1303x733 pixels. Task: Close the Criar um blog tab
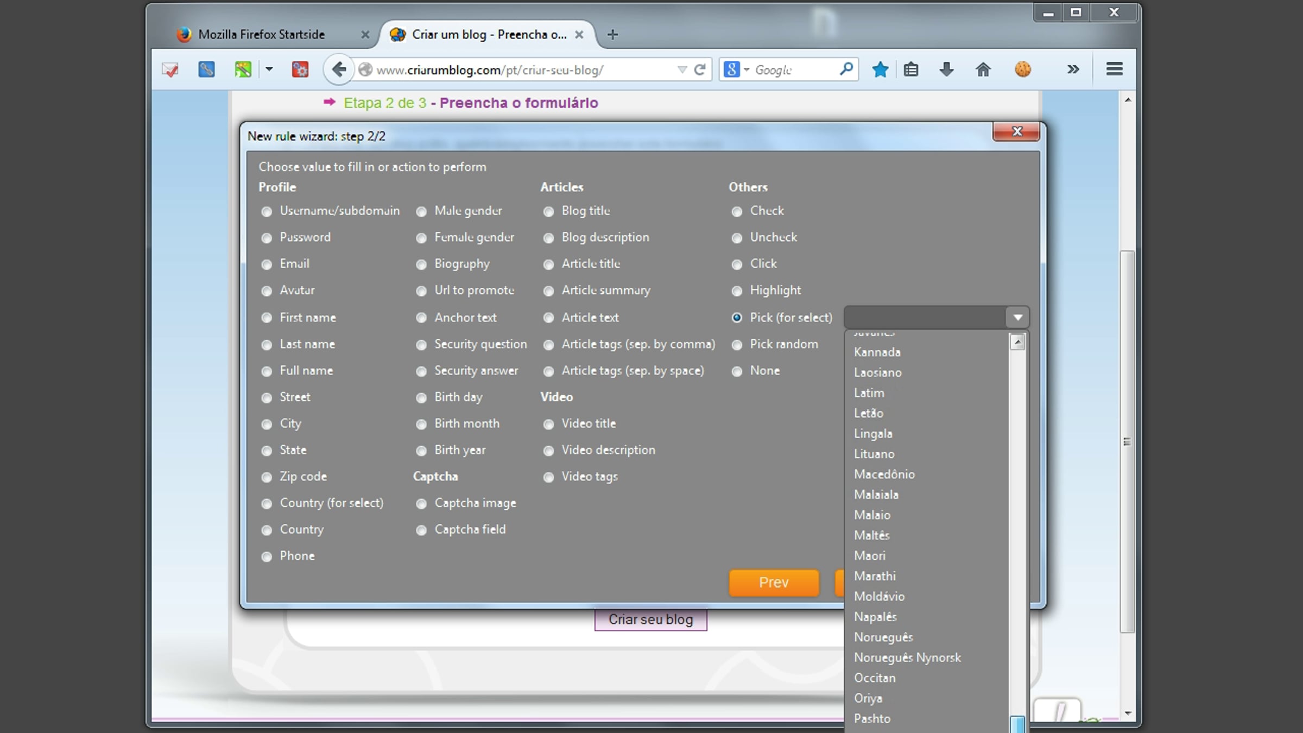point(579,35)
